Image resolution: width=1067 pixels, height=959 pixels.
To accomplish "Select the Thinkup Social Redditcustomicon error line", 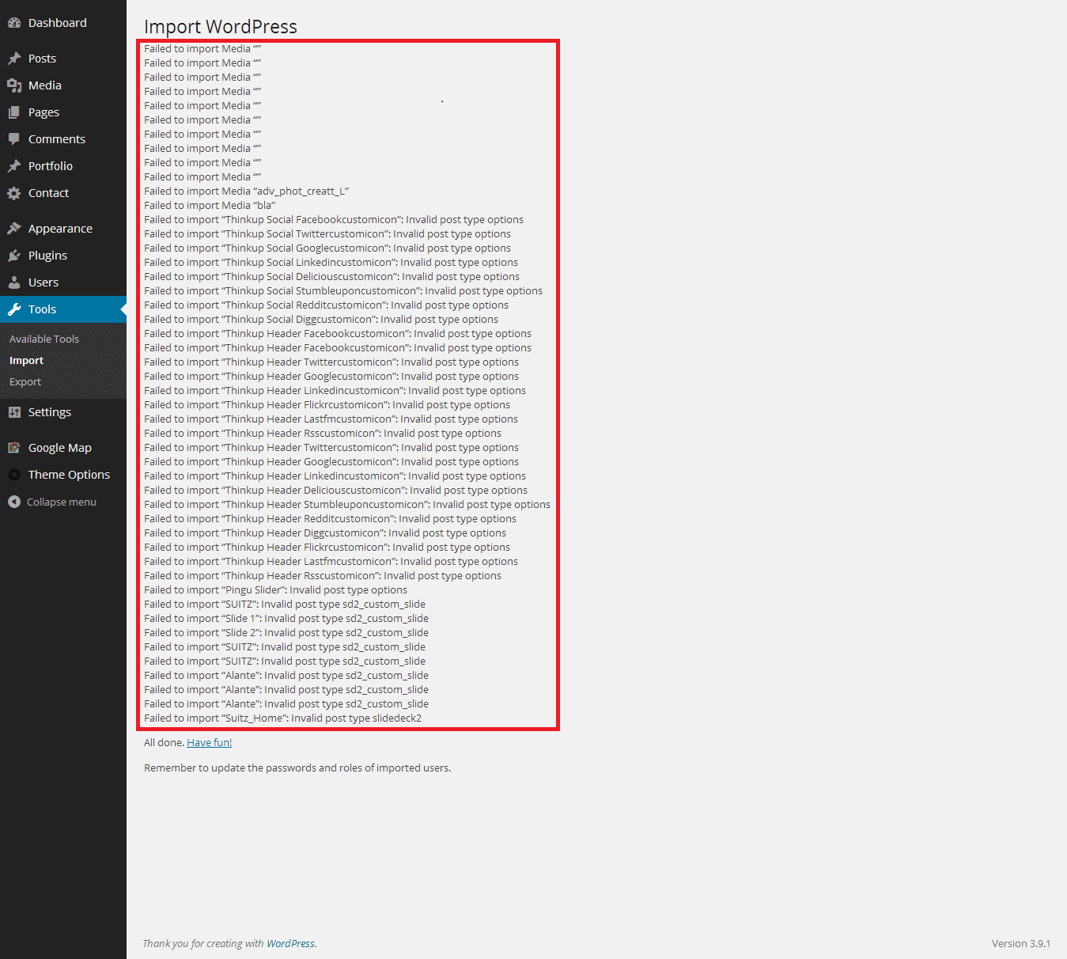I will tap(327, 305).
